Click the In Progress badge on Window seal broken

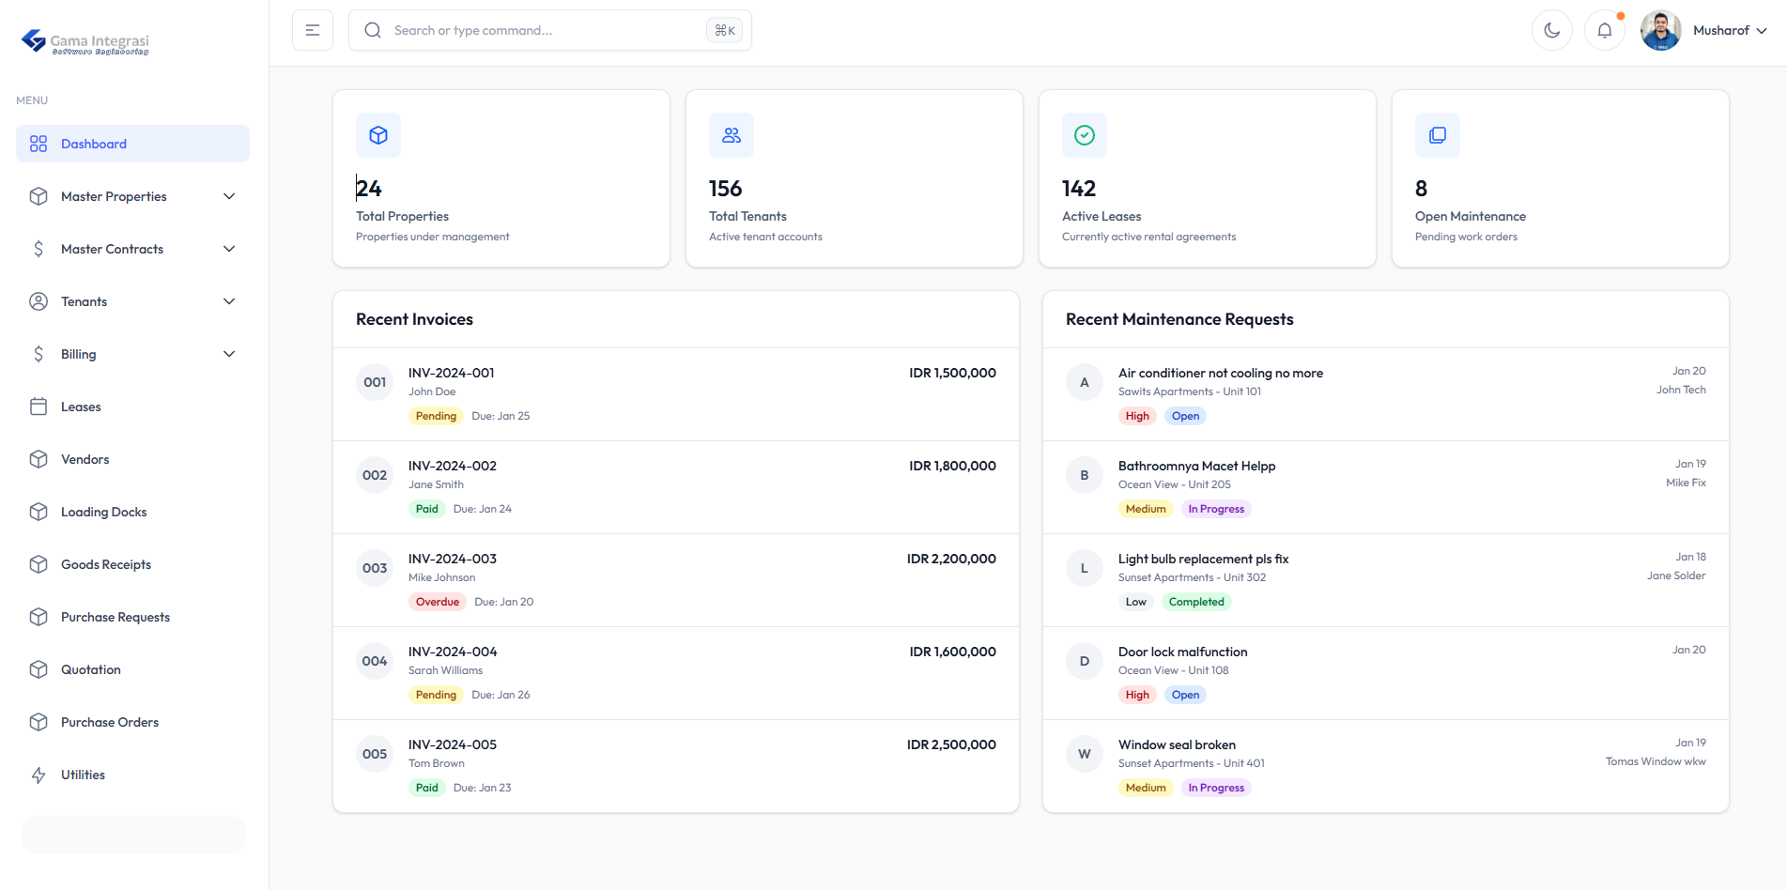point(1216,788)
